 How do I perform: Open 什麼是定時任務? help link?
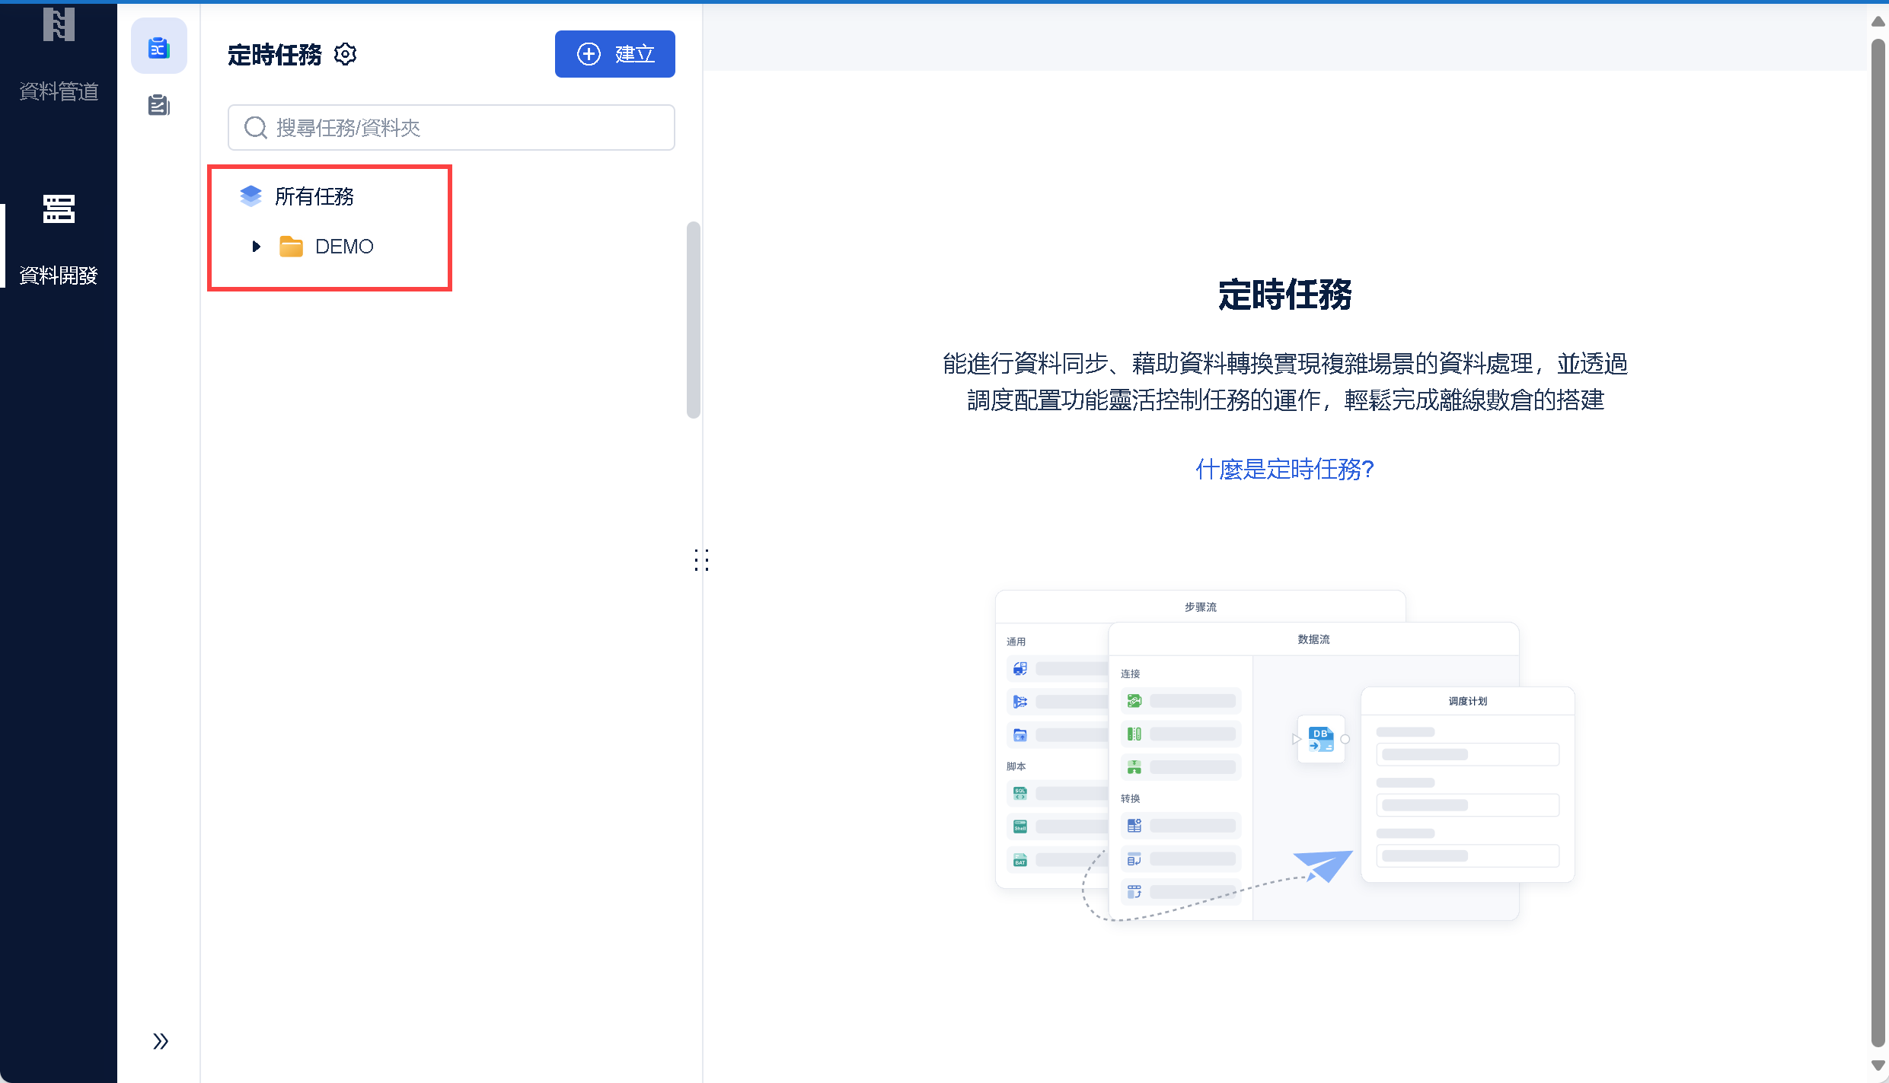tap(1284, 469)
